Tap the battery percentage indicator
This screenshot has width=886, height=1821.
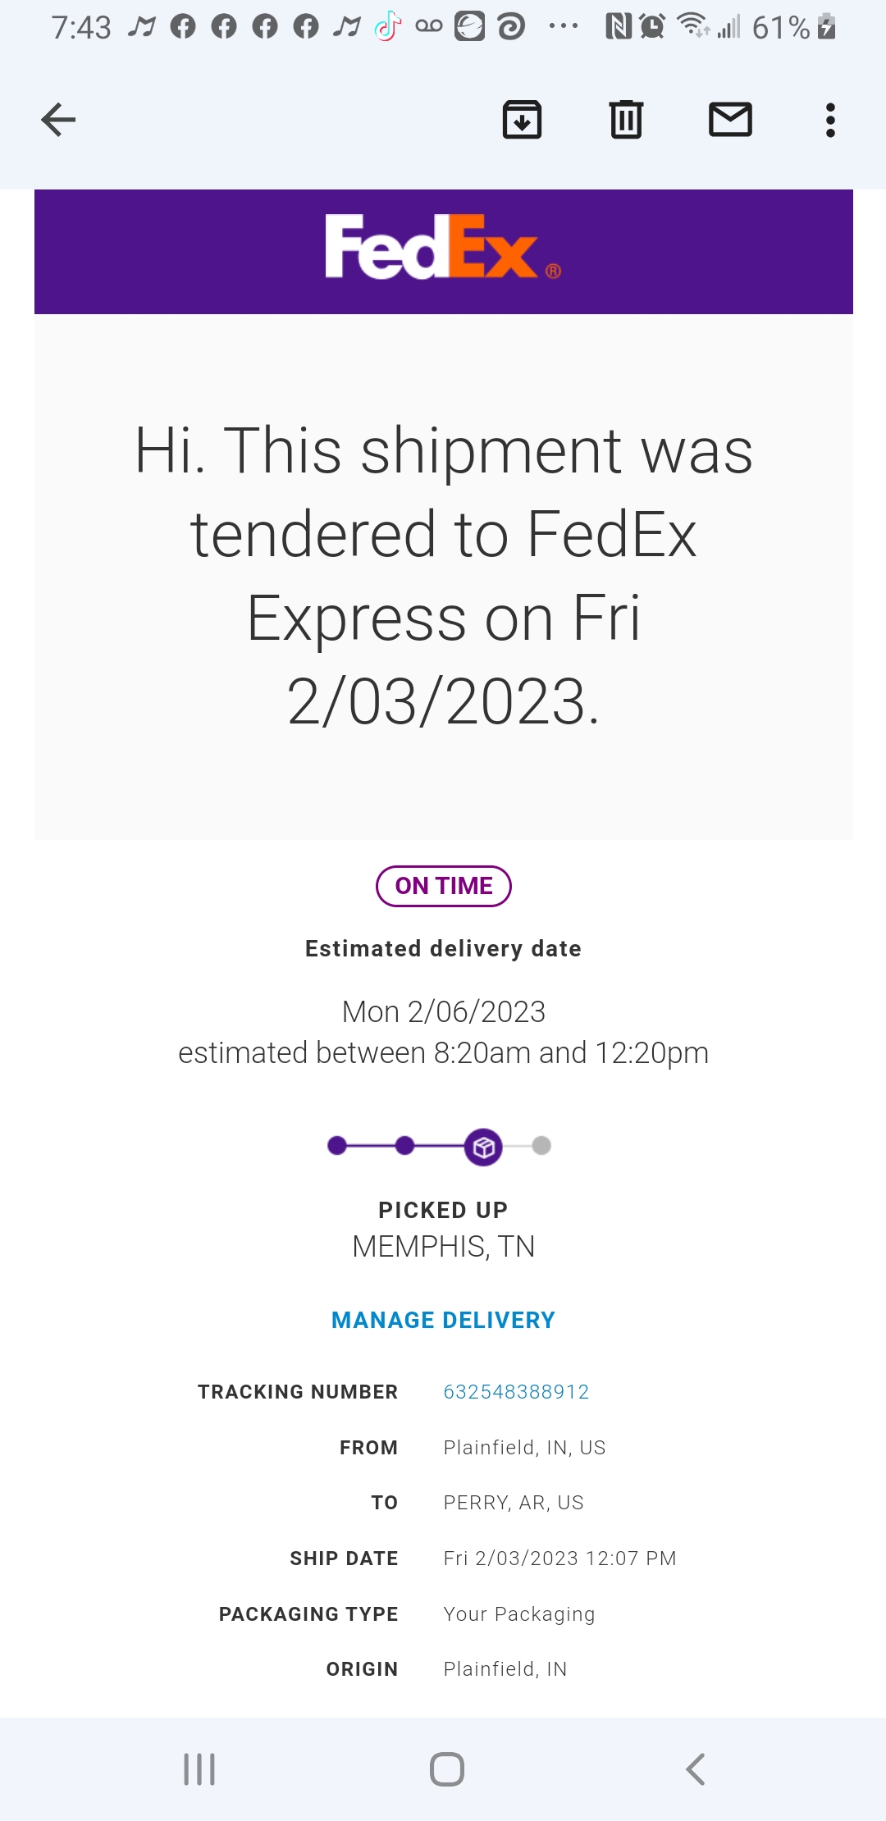click(781, 28)
